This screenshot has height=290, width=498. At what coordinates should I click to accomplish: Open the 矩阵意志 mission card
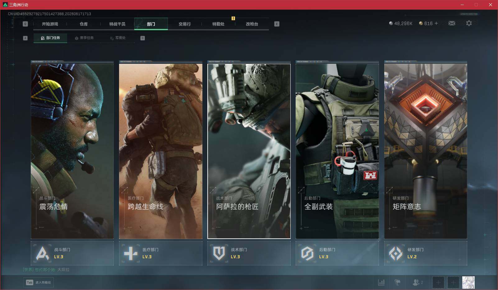point(426,151)
